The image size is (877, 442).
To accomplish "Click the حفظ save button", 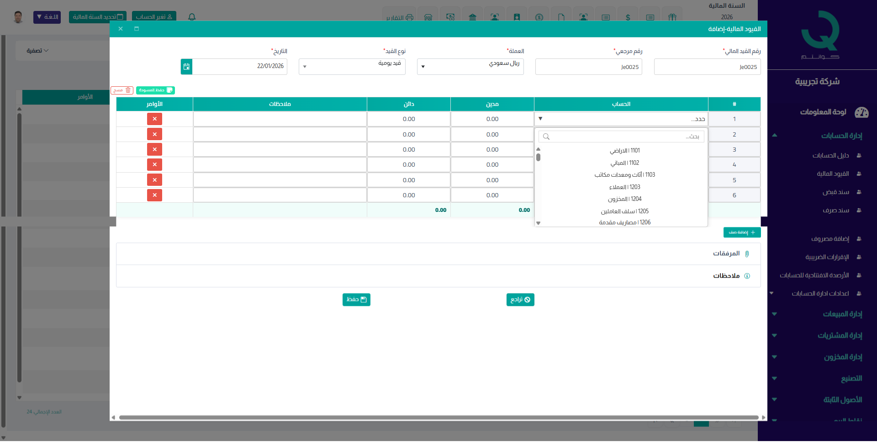I will pos(356,300).
